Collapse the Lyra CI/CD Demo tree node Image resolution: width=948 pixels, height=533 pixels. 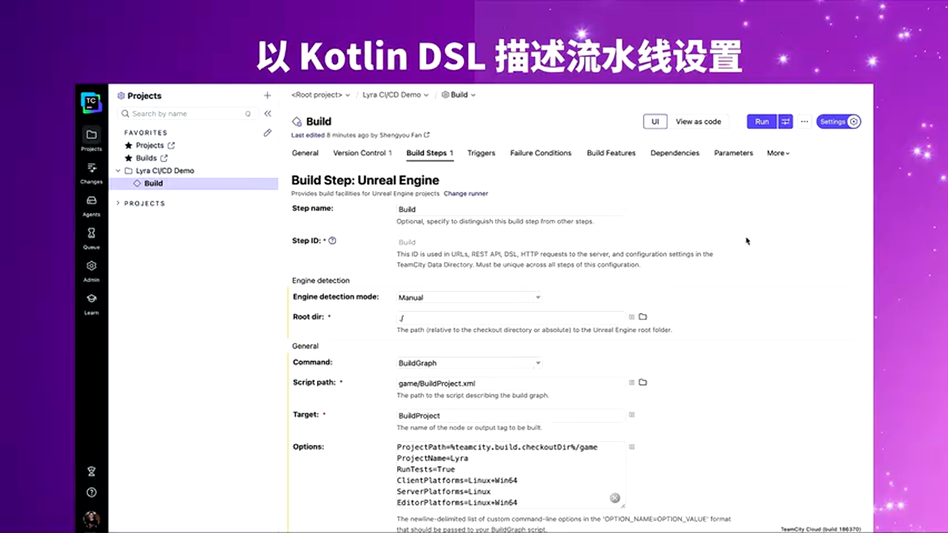click(118, 170)
